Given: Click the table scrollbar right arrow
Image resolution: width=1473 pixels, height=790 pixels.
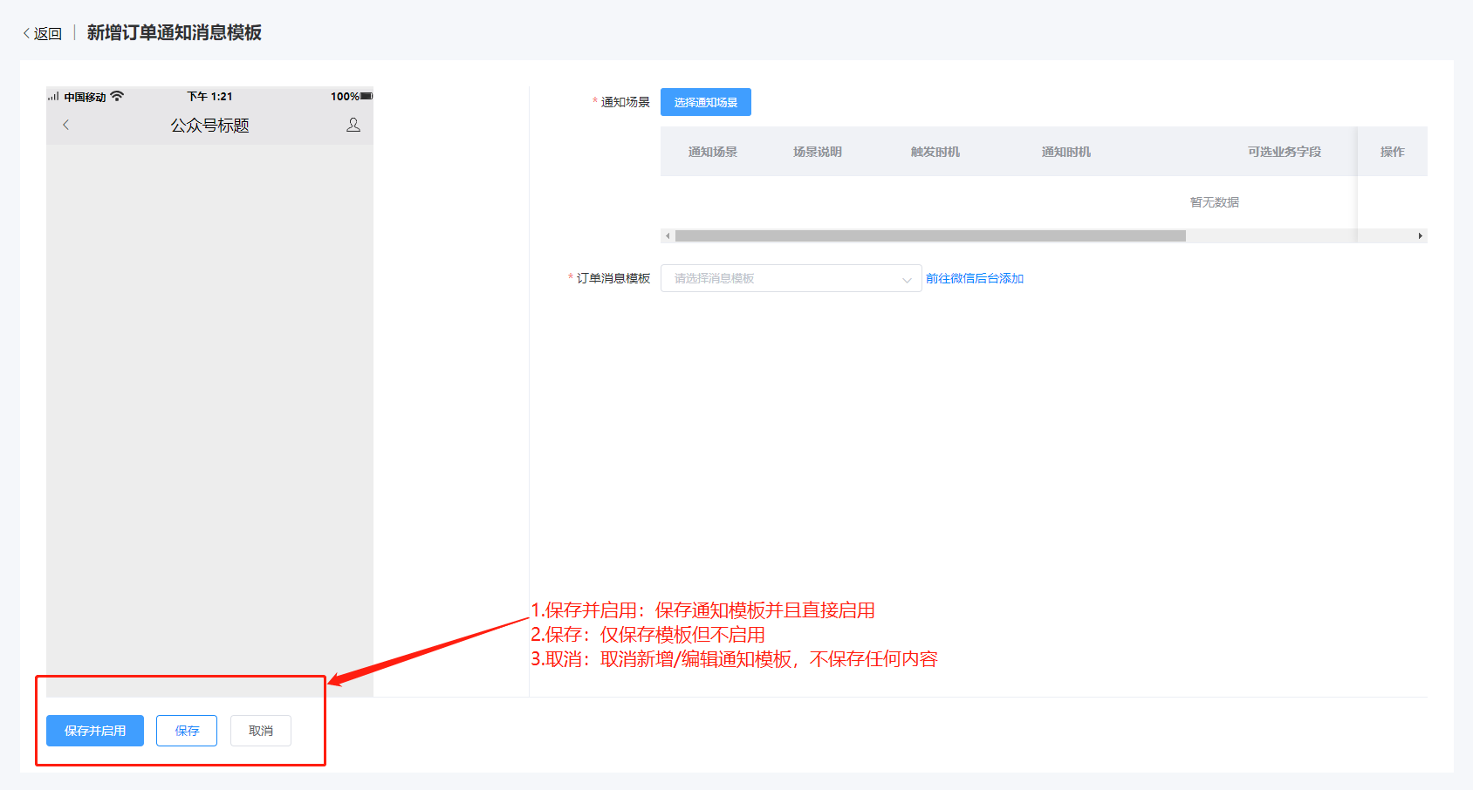Looking at the screenshot, I should (1420, 235).
